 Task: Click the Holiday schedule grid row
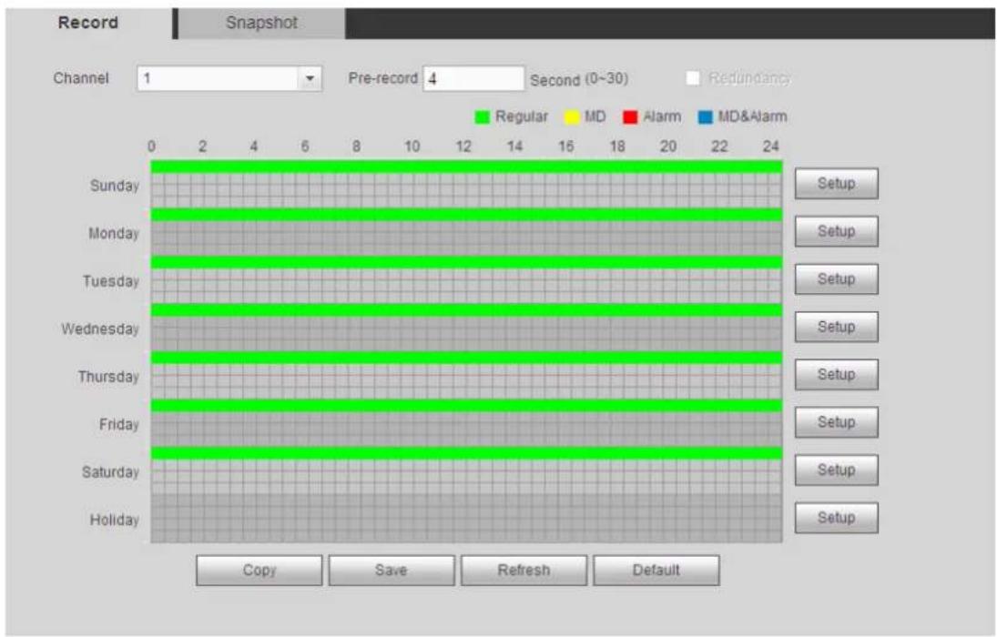[x=467, y=519]
